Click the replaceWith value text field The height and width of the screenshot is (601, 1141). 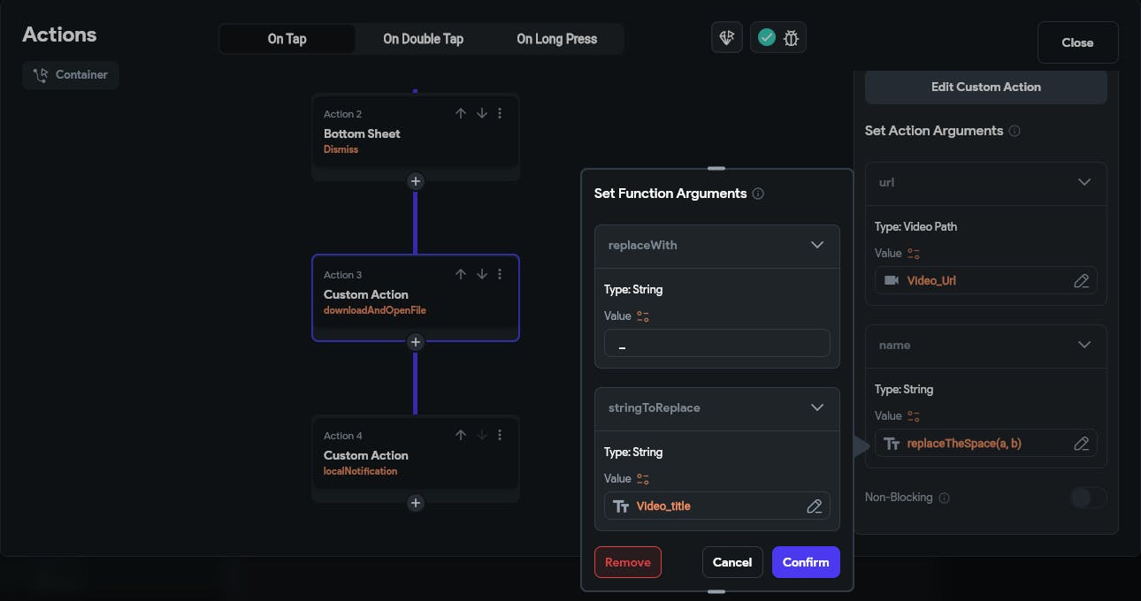point(716,344)
